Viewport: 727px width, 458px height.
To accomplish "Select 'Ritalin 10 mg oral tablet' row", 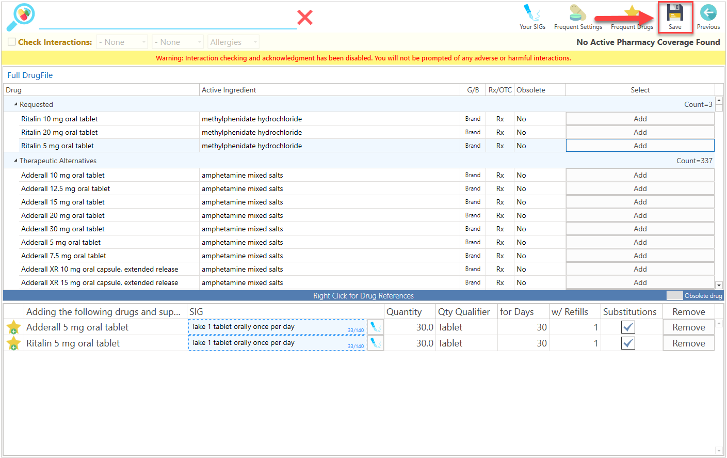I will (359, 119).
